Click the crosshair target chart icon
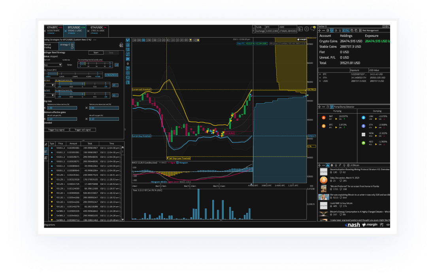The image size is (434, 279). [x=128, y=73]
